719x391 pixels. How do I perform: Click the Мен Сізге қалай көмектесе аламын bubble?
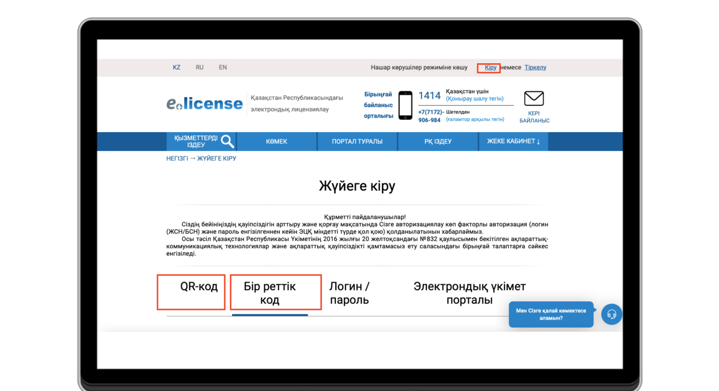click(x=551, y=314)
